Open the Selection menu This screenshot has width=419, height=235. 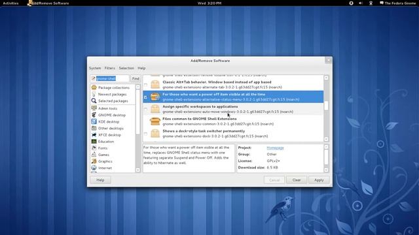tap(126, 68)
